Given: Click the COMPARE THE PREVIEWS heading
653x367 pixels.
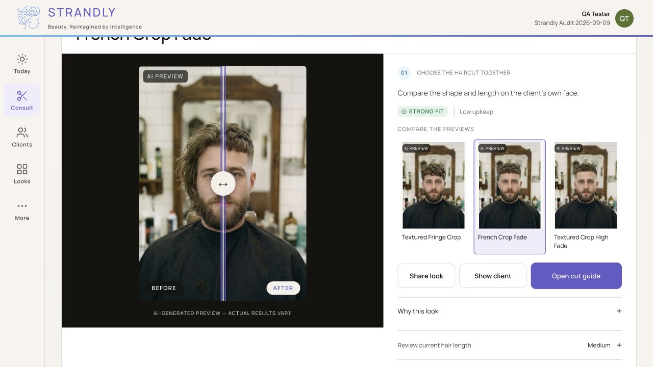Looking at the screenshot, I should [x=436, y=129].
